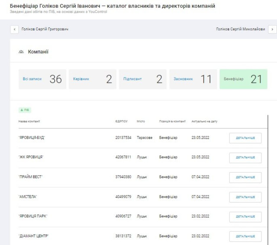Open details for ЖК ЯРОВИЦЯ
The width and height of the screenshot is (277, 245).
click(245, 157)
